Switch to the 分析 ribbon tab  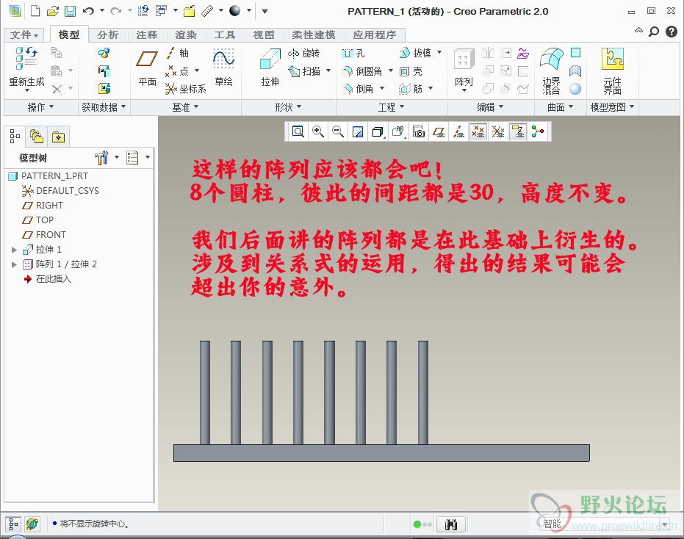pyautogui.click(x=108, y=35)
